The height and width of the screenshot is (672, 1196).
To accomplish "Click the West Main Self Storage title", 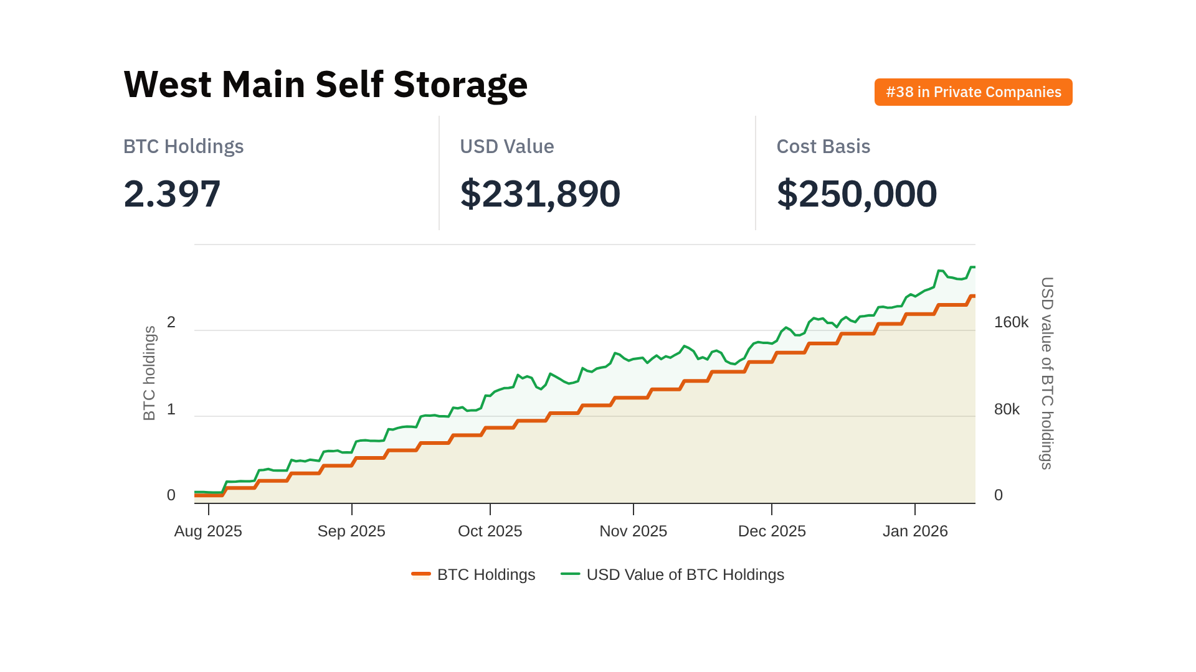I will click(x=326, y=84).
